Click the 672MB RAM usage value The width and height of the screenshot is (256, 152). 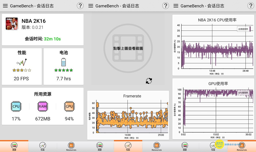pos(42,119)
